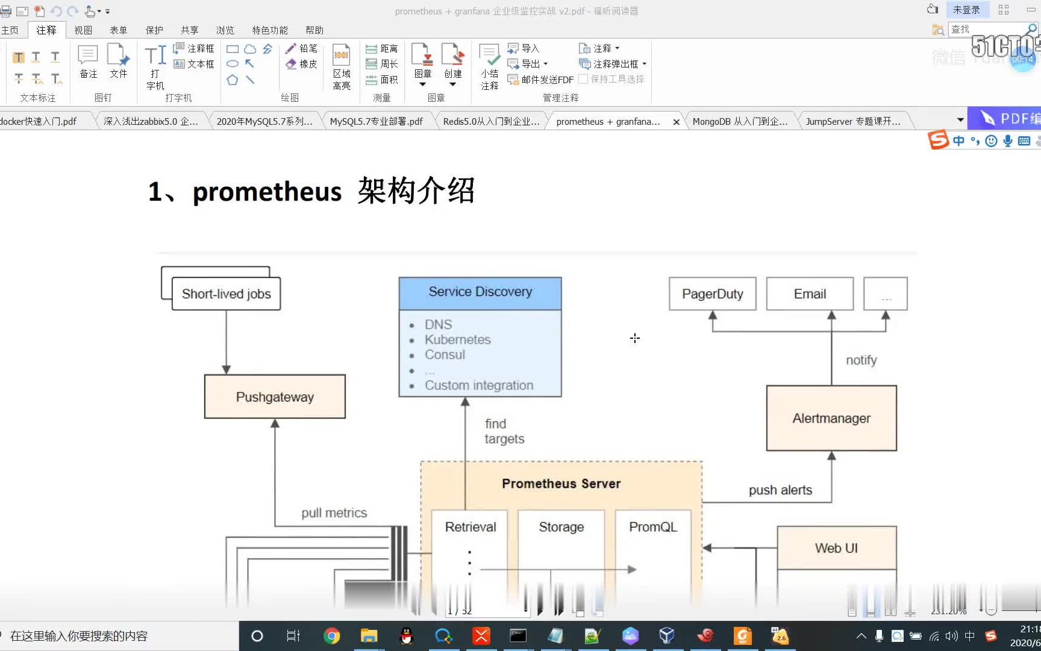The image size is (1041, 651).
Task: Customize quick access toolbar dropdown
Action: pos(108,11)
